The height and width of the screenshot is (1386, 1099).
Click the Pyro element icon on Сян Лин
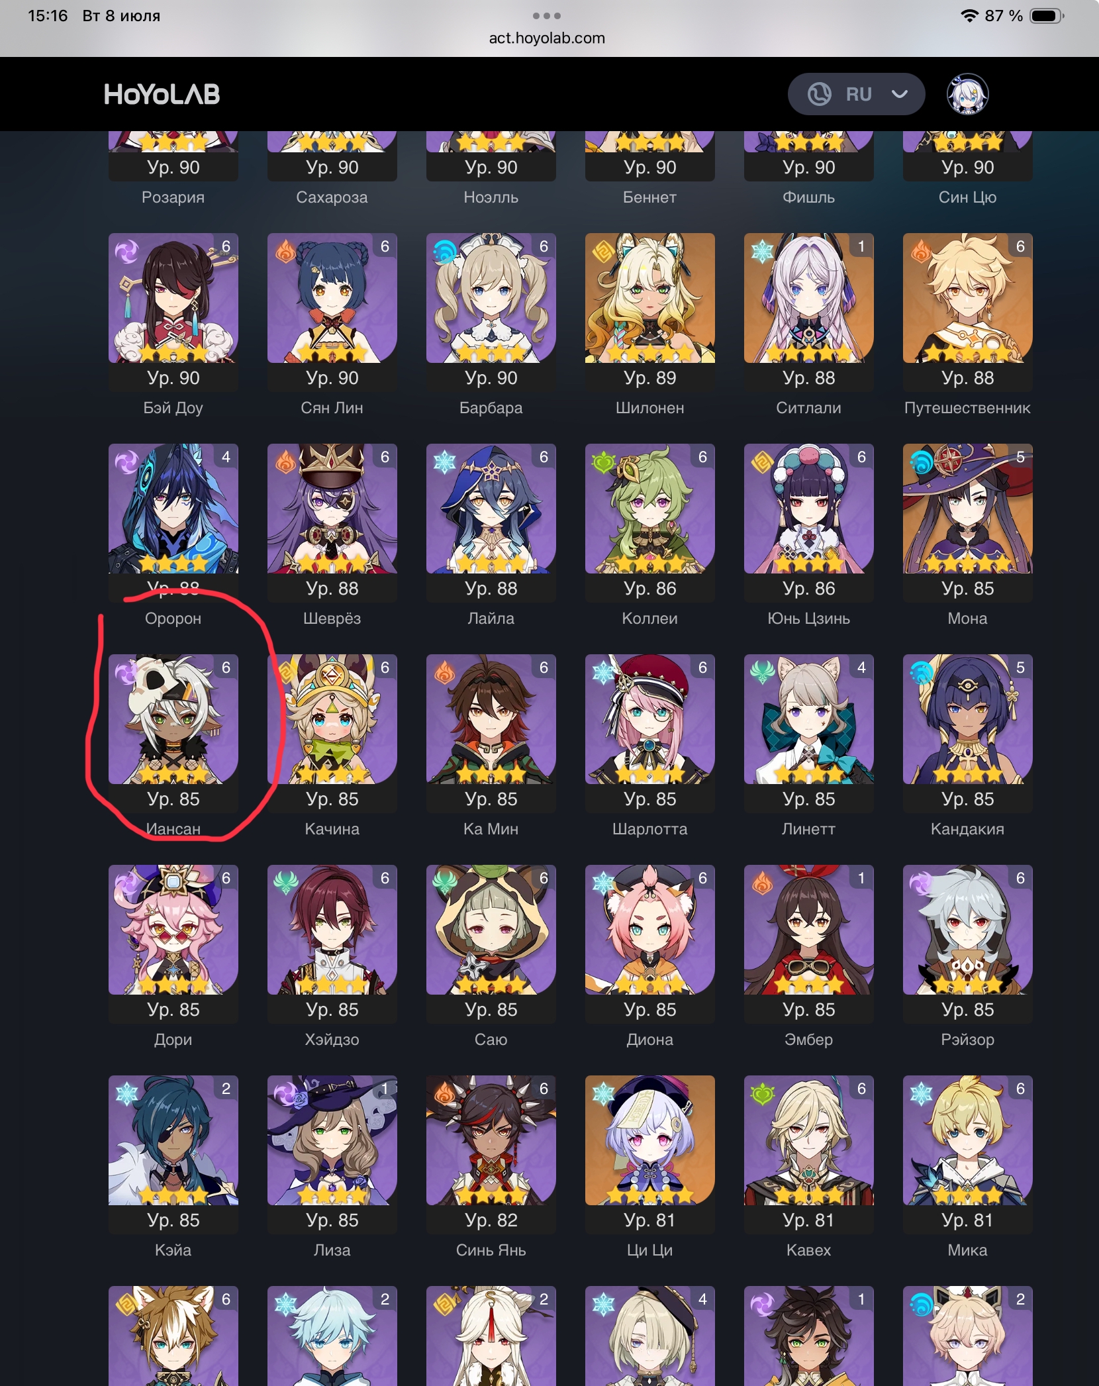point(286,252)
